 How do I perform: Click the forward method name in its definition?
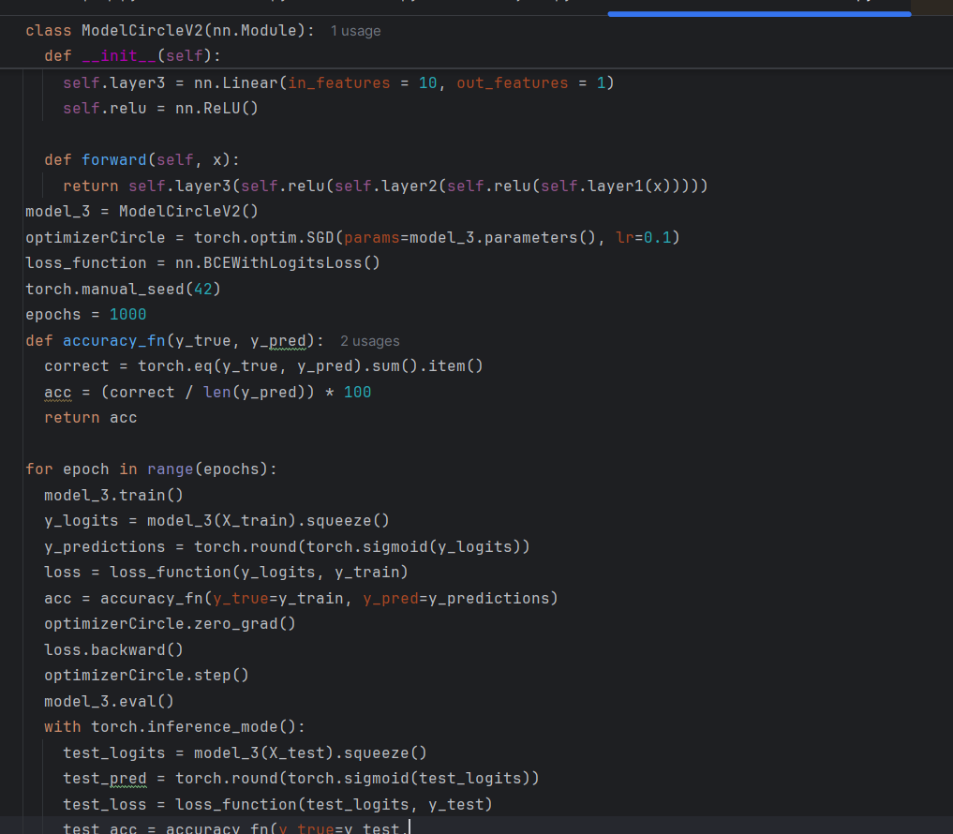point(113,160)
